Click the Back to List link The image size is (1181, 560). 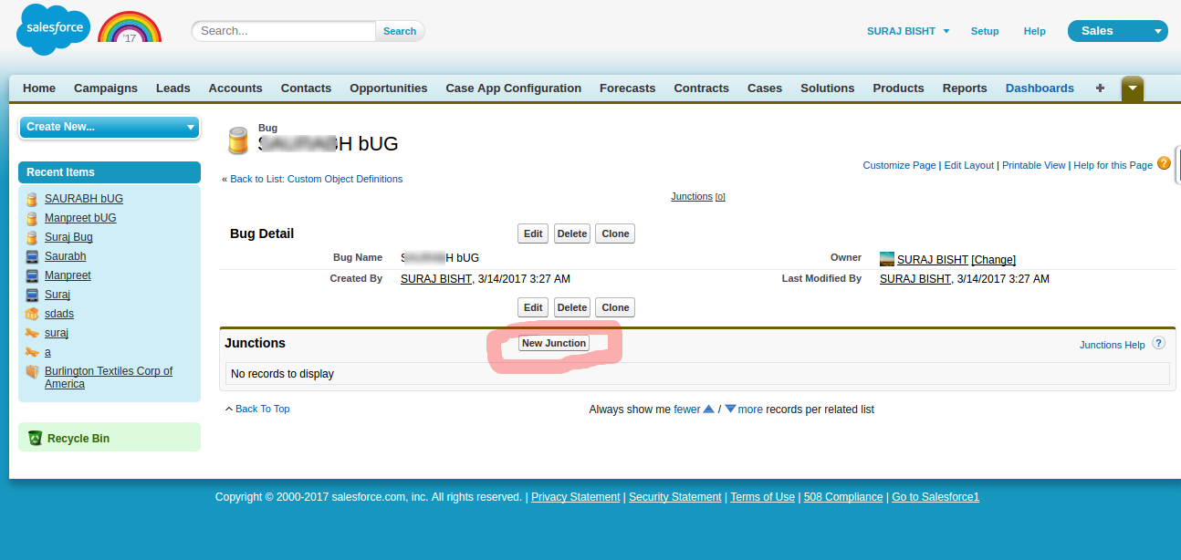(x=316, y=179)
